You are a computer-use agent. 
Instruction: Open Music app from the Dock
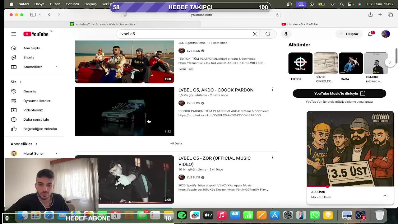221,215
